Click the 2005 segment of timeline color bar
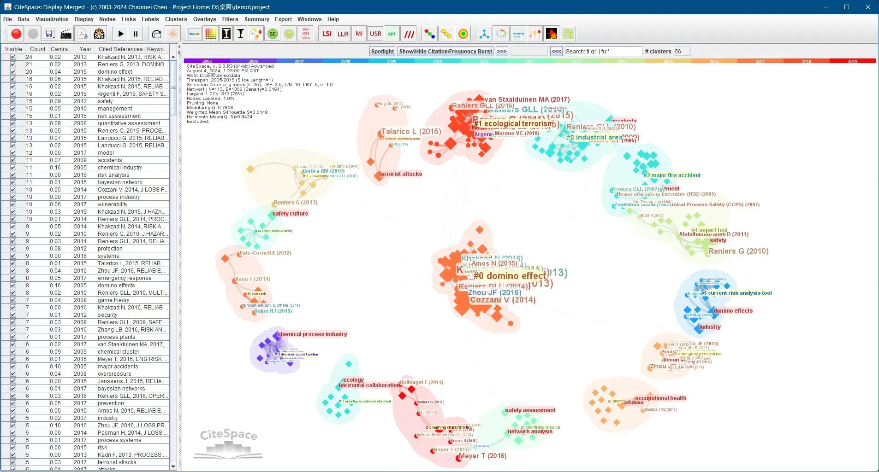879x472 pixels. pyautogui.click(x=207, y=61)
